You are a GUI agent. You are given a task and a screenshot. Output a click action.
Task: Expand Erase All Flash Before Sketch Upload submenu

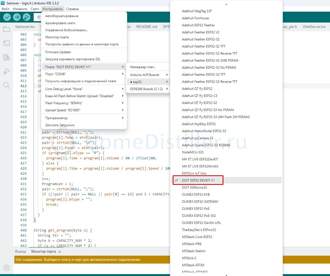(84, 96)
